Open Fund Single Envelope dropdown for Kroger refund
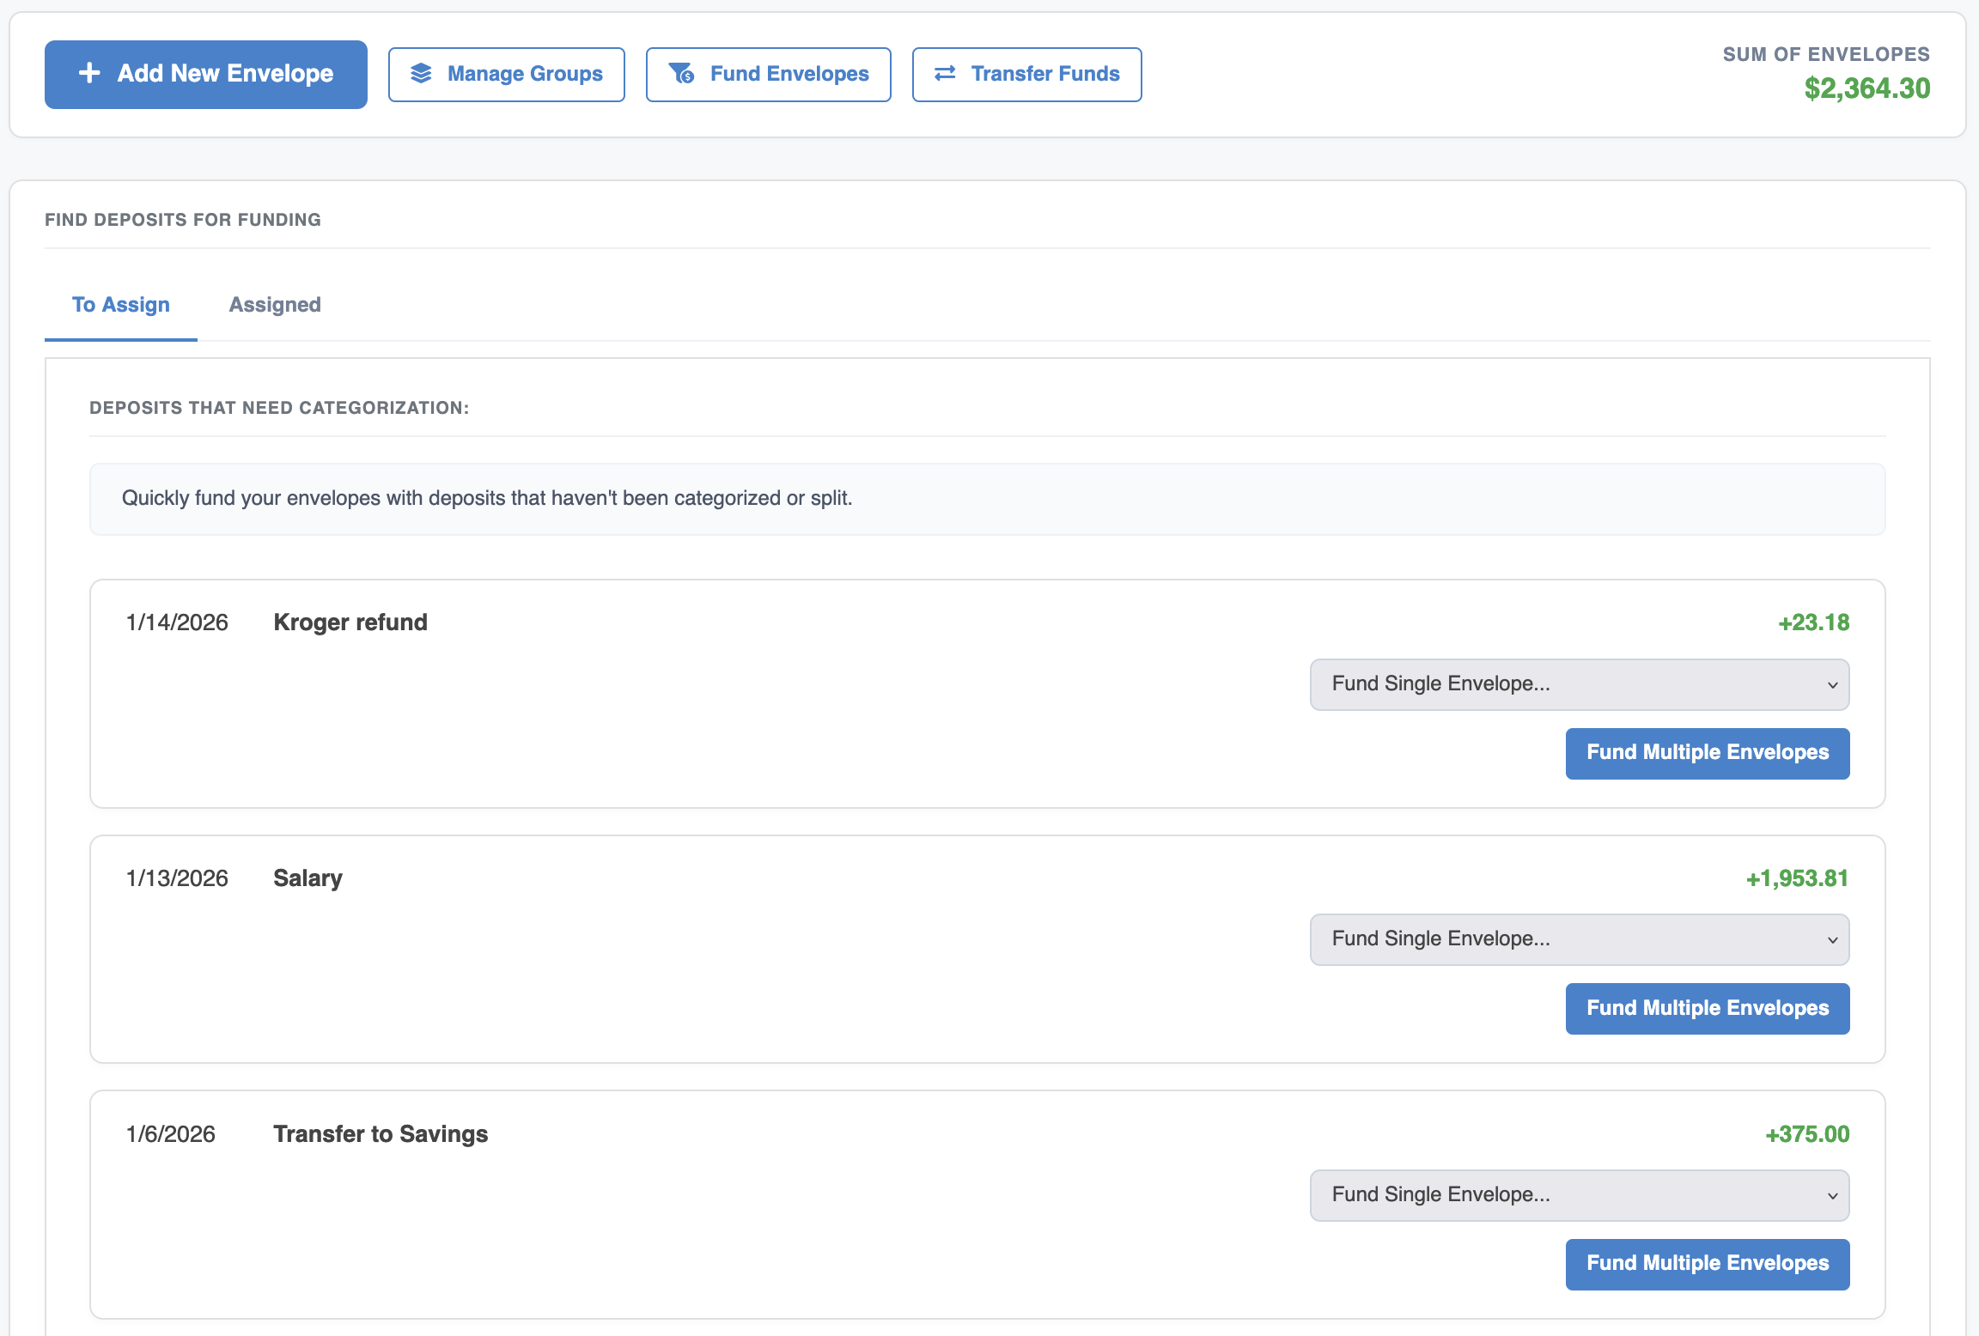The image size is (1979, 1336). point(1580,684)
